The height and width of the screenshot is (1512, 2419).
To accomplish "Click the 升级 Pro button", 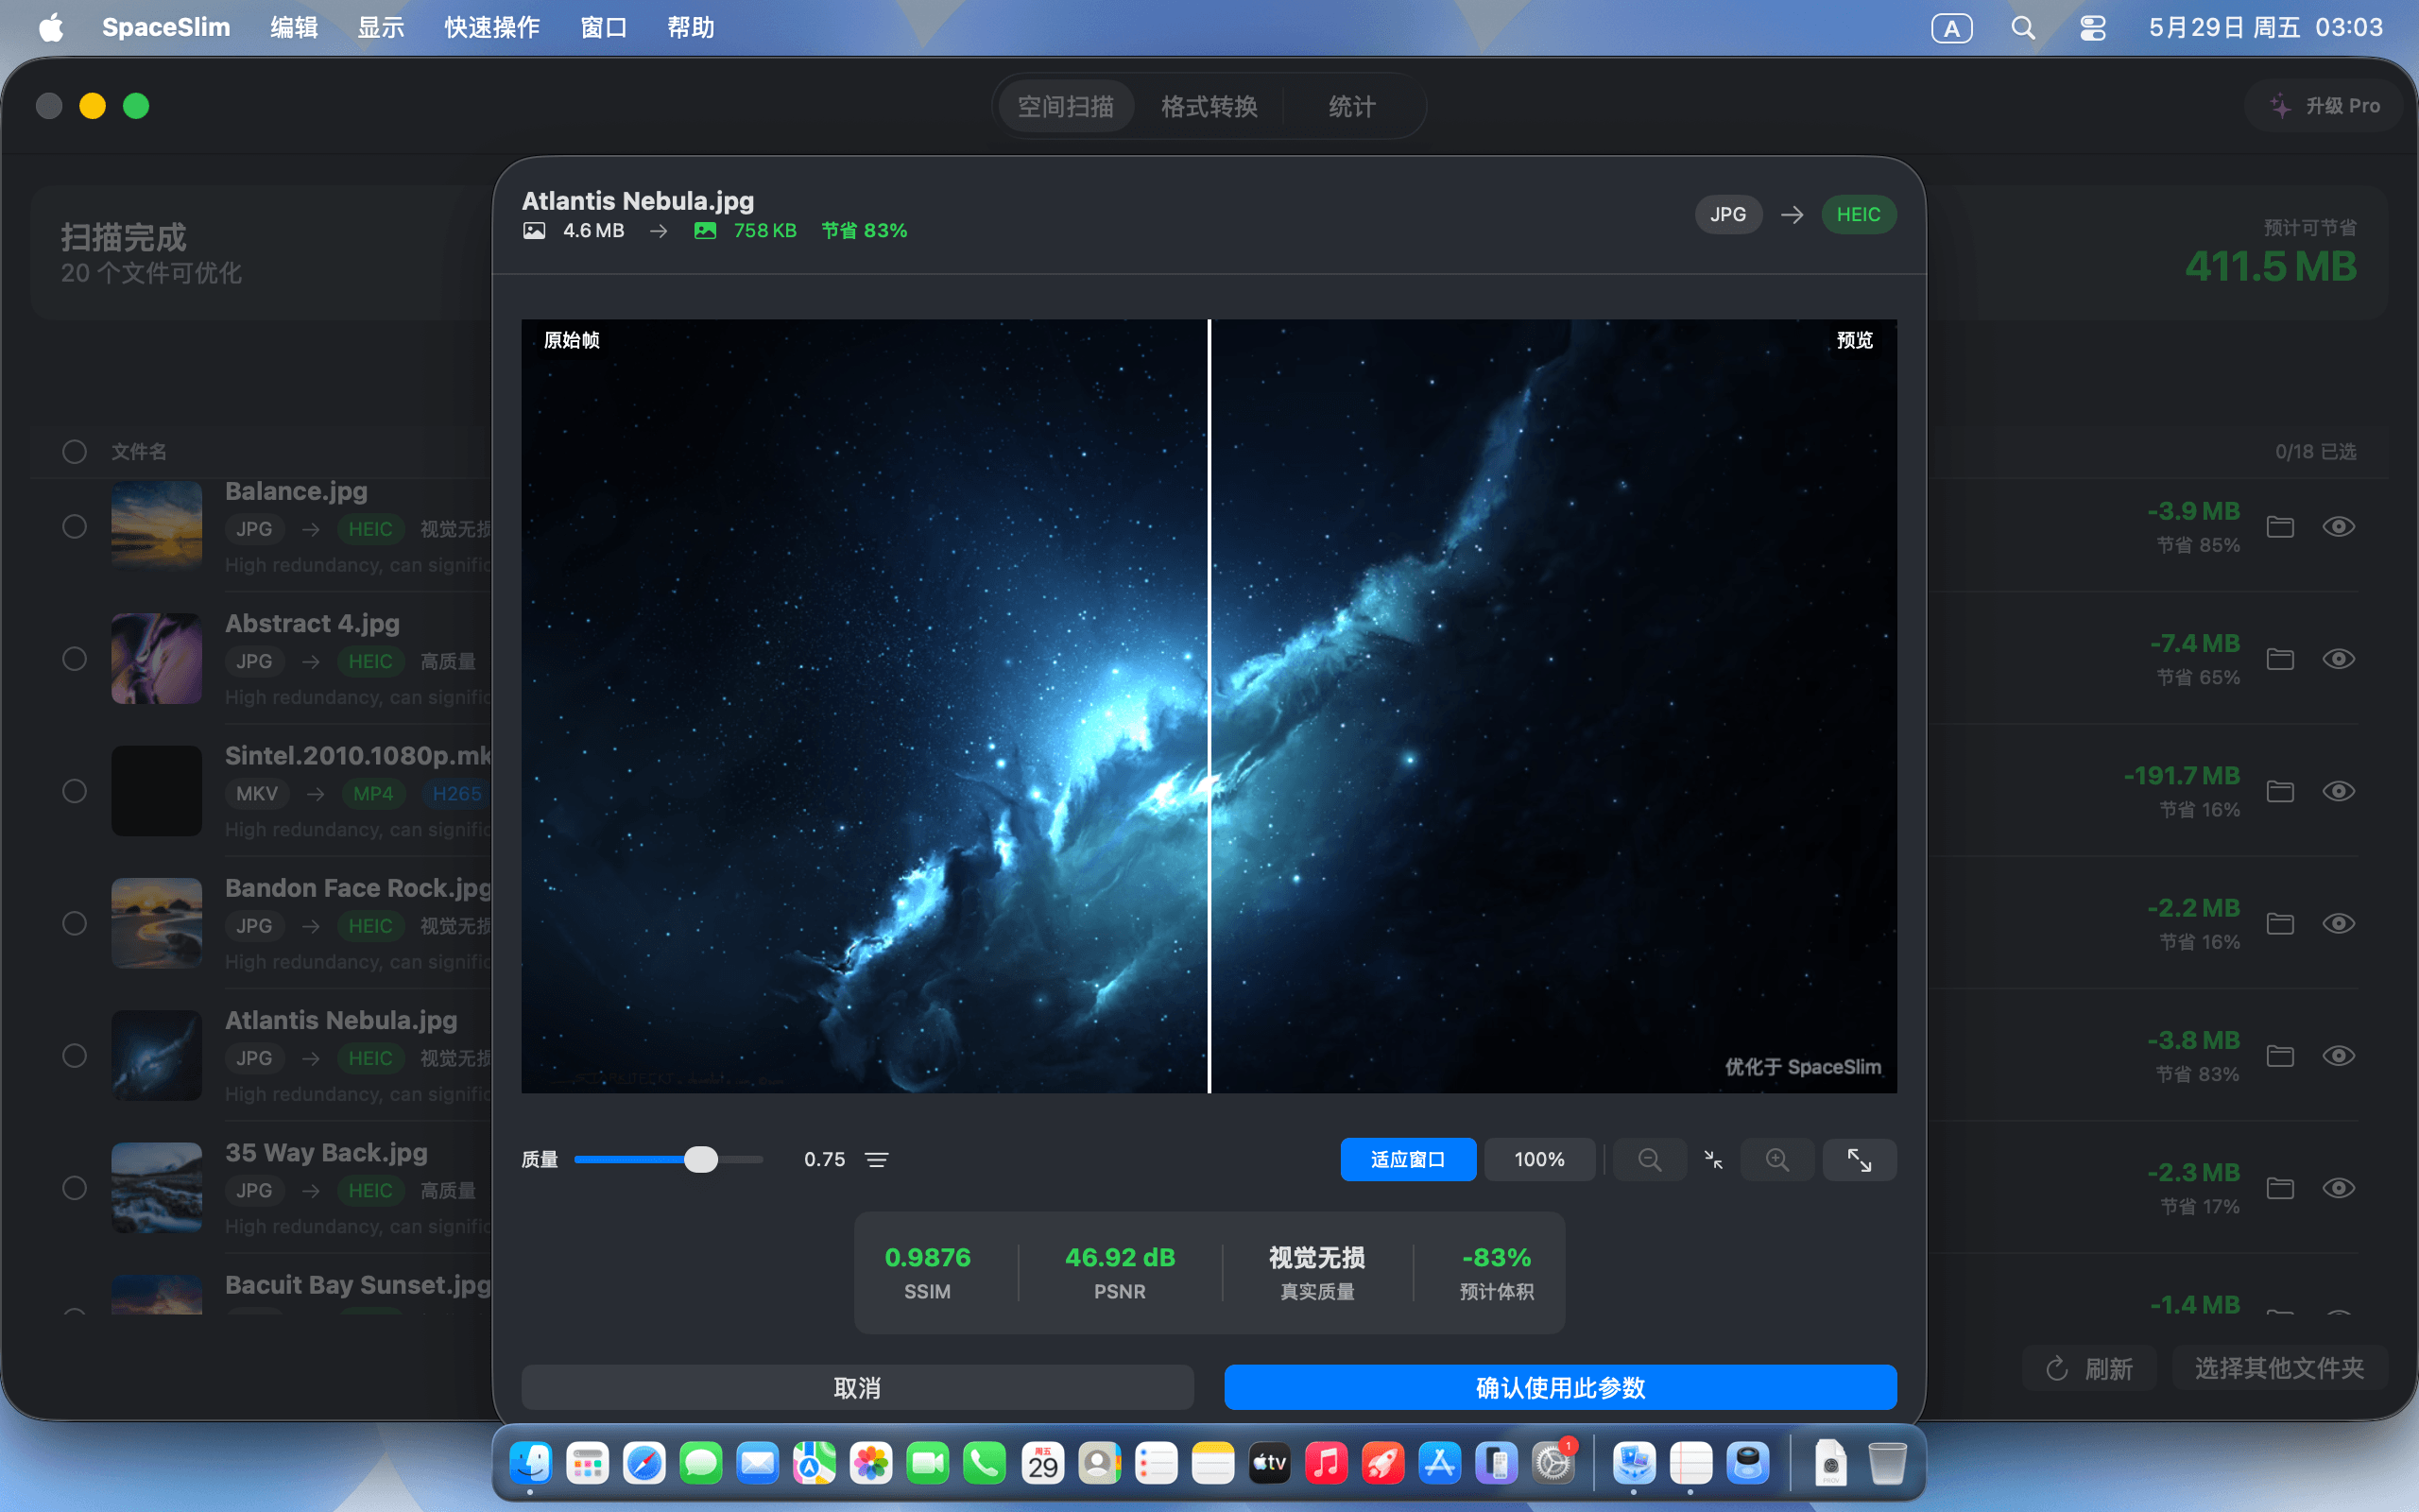I will pos(2325,106).
